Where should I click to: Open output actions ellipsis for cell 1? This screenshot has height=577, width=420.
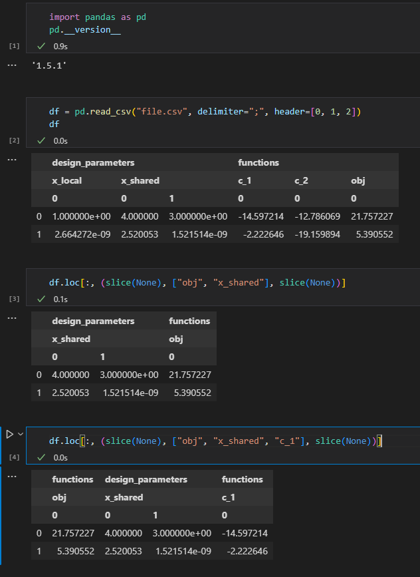[x=12, y=65]
